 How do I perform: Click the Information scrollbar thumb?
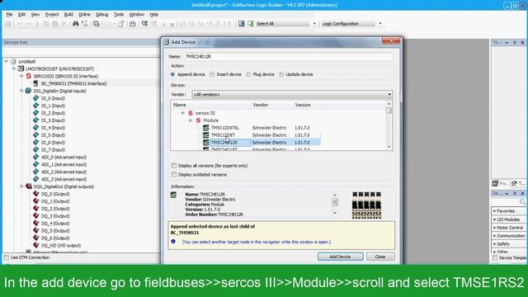(334, 202)
